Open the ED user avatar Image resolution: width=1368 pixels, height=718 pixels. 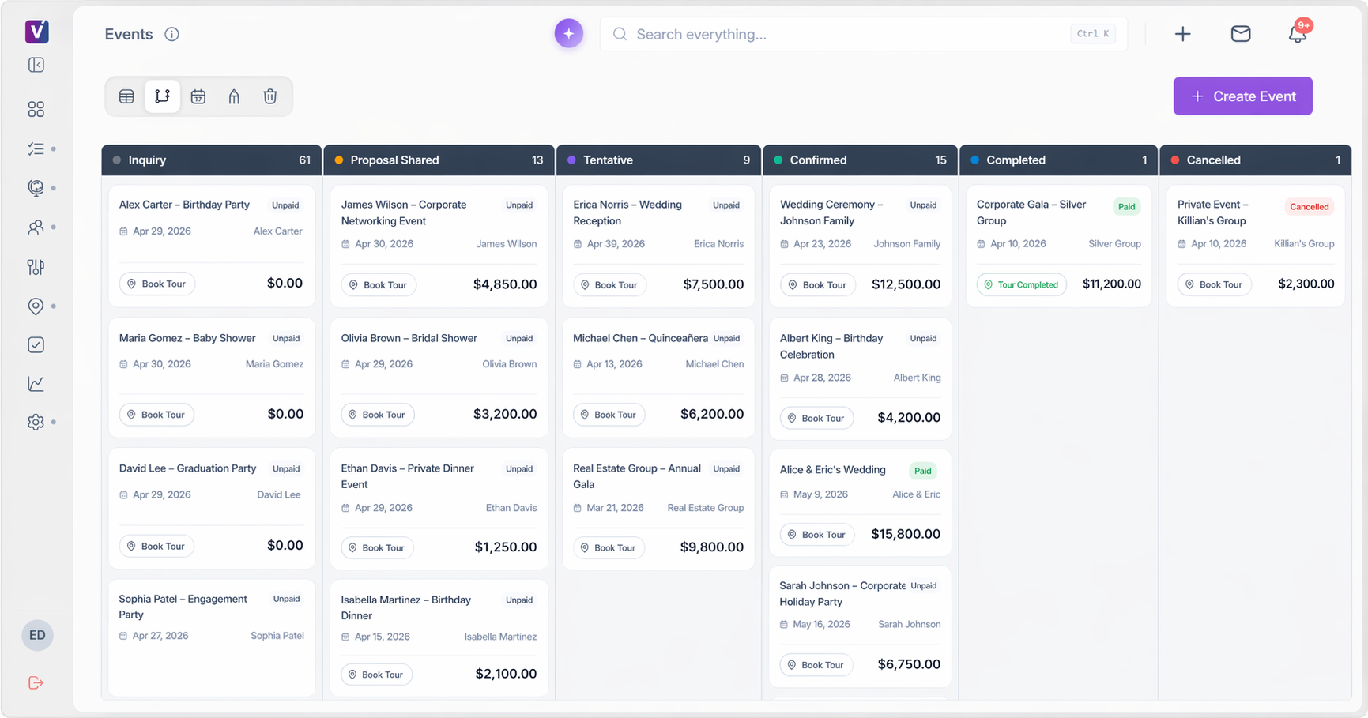(37, 635)
